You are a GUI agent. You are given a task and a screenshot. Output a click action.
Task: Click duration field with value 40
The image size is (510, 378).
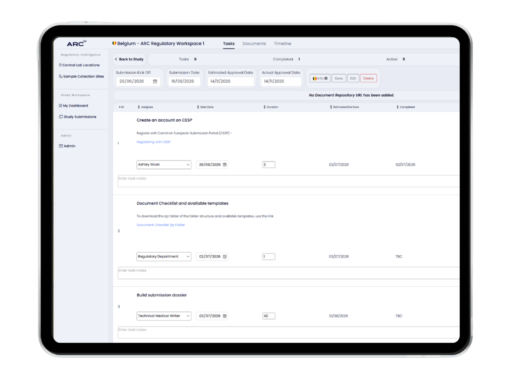tap(269, 316)
